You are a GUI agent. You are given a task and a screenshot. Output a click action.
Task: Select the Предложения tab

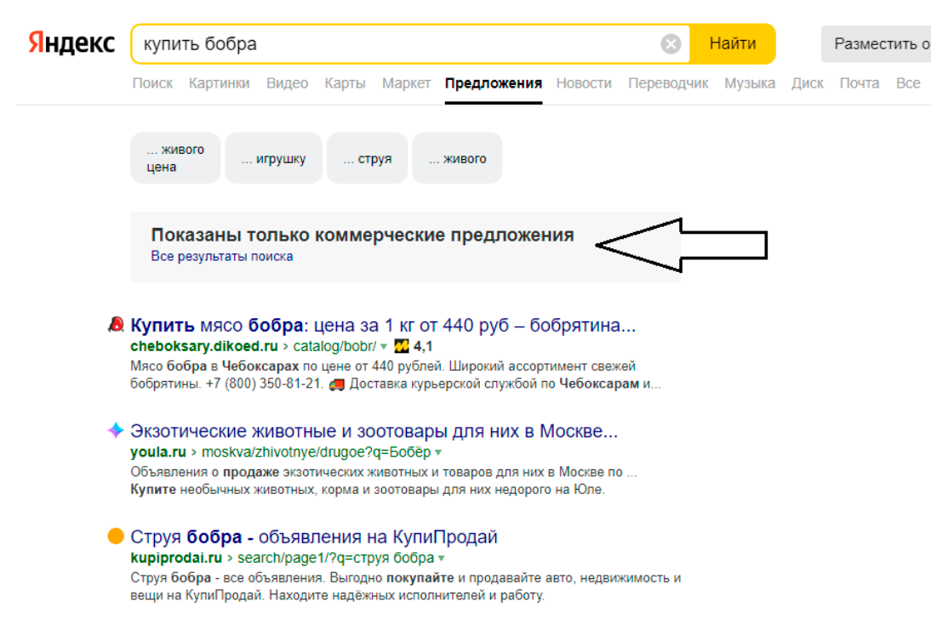494,83
